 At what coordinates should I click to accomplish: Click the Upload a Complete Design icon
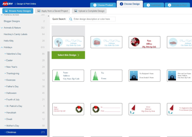pos(76,11)
